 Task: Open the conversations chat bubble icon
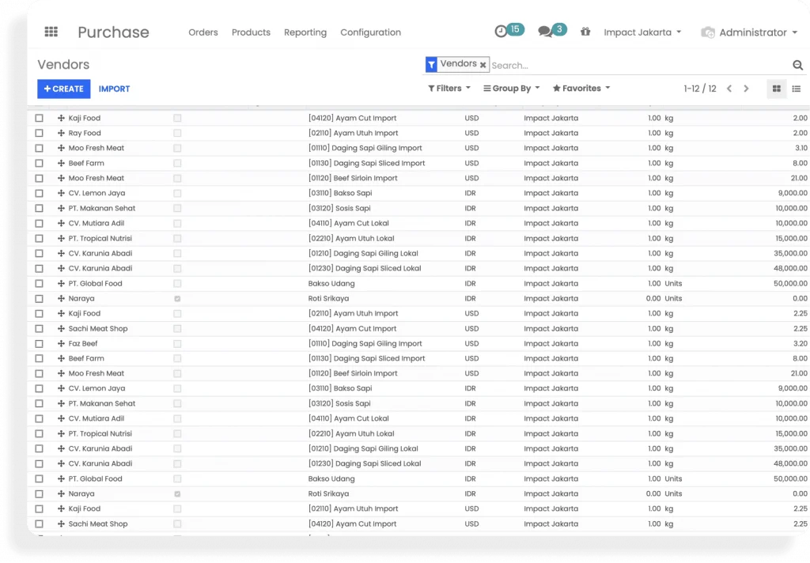tap(544, 32)
